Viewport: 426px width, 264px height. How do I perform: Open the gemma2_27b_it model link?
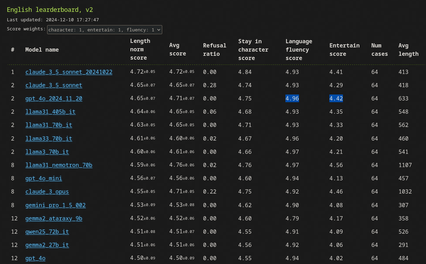pos(47,245)
